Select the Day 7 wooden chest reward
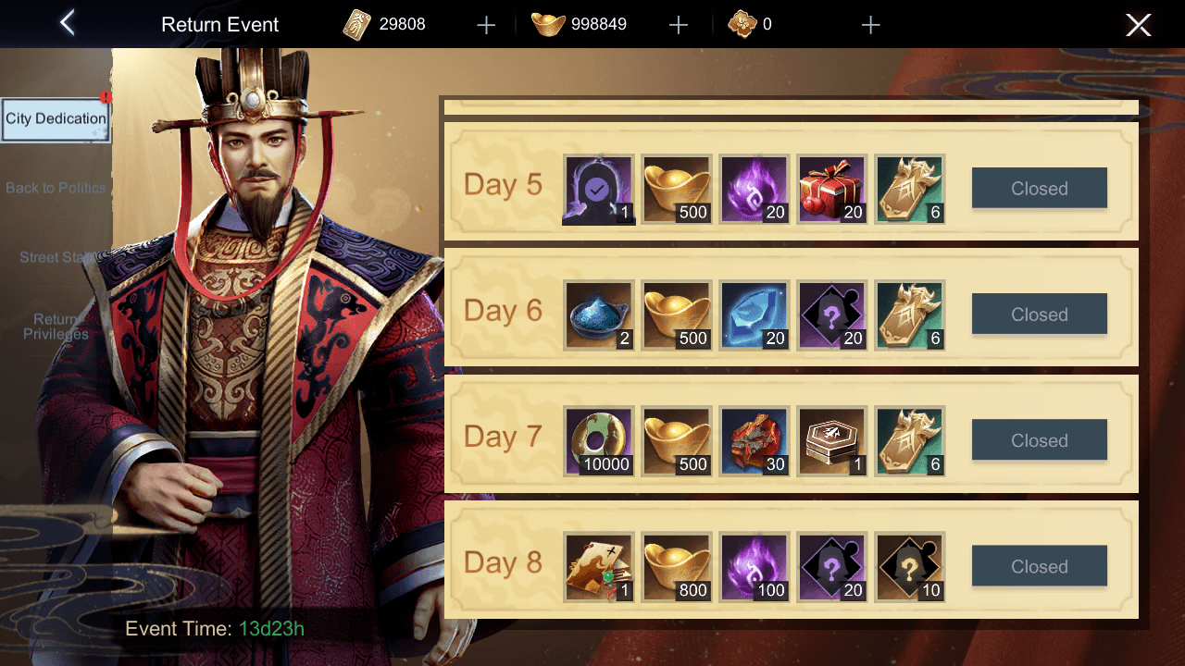 831,441
